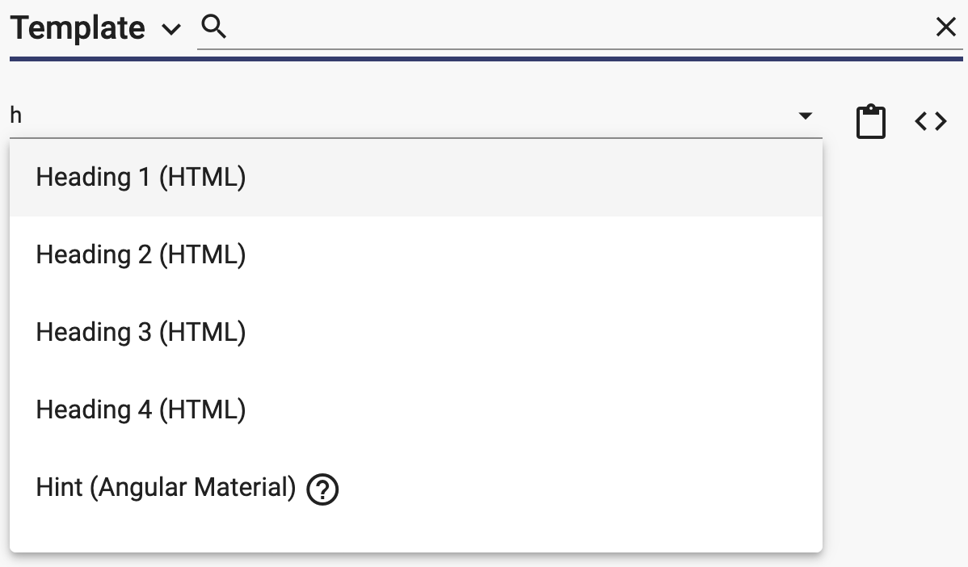Select Heading 4 (HTML) option
This screenshot has height=567, width=968.
[416, 410]
